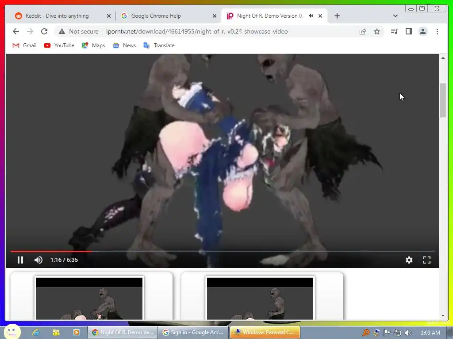Open a new tab with the plus button
This screenshot has width=453, height=339.
[x=337, y=16]
